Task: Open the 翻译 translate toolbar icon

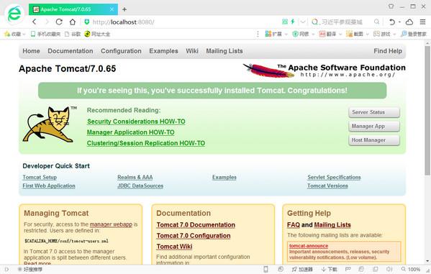Action: coord(327,34)
